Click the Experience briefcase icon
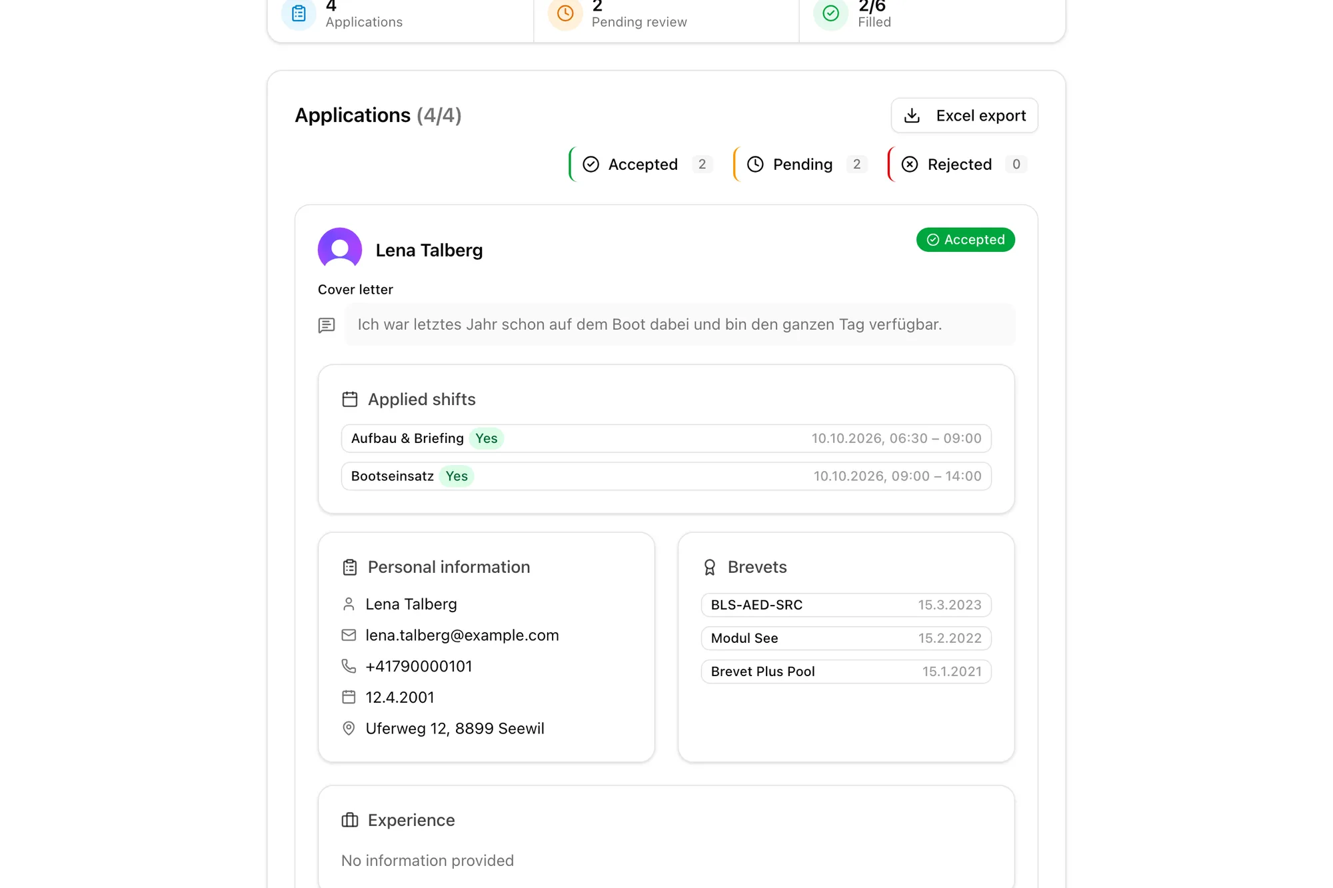 coord(350,820)
